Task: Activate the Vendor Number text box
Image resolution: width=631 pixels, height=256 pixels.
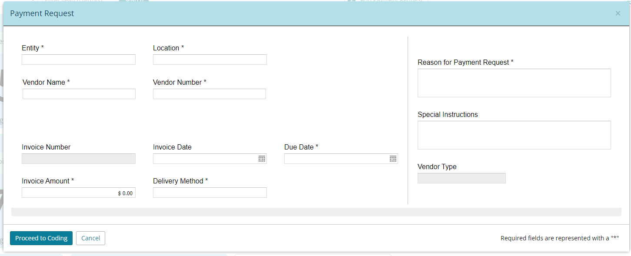Action: [209, 94]
